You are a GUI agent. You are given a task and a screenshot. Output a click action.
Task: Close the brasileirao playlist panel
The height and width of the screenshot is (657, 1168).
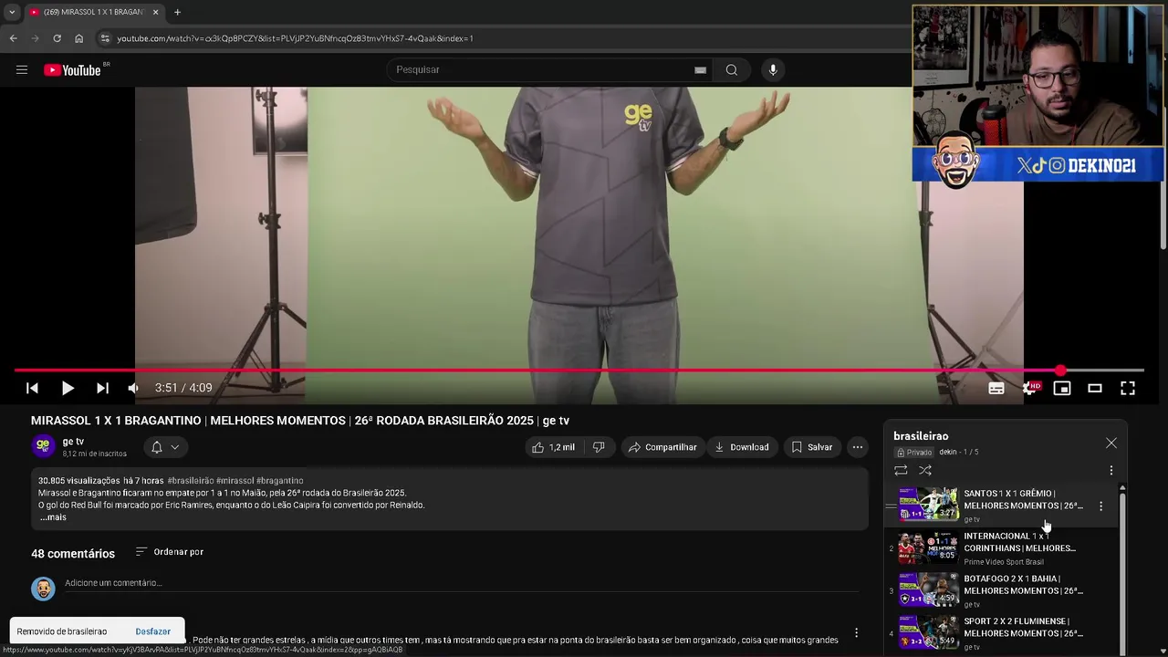point(1111,443)
